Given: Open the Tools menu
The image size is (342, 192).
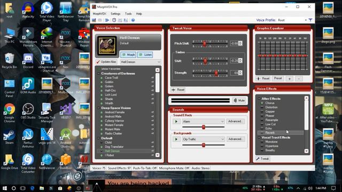Looking at the screenshot, I should (x=128, y=14).
